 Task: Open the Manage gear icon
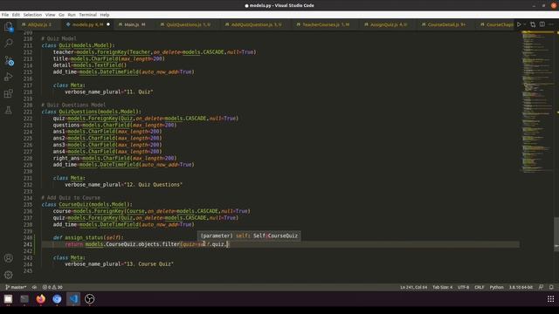coord(9,275)
